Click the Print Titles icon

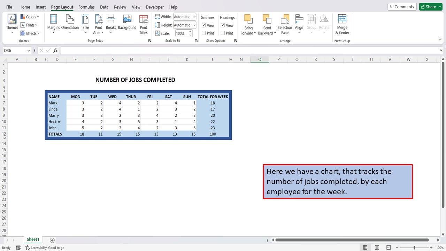pos(144,24)
